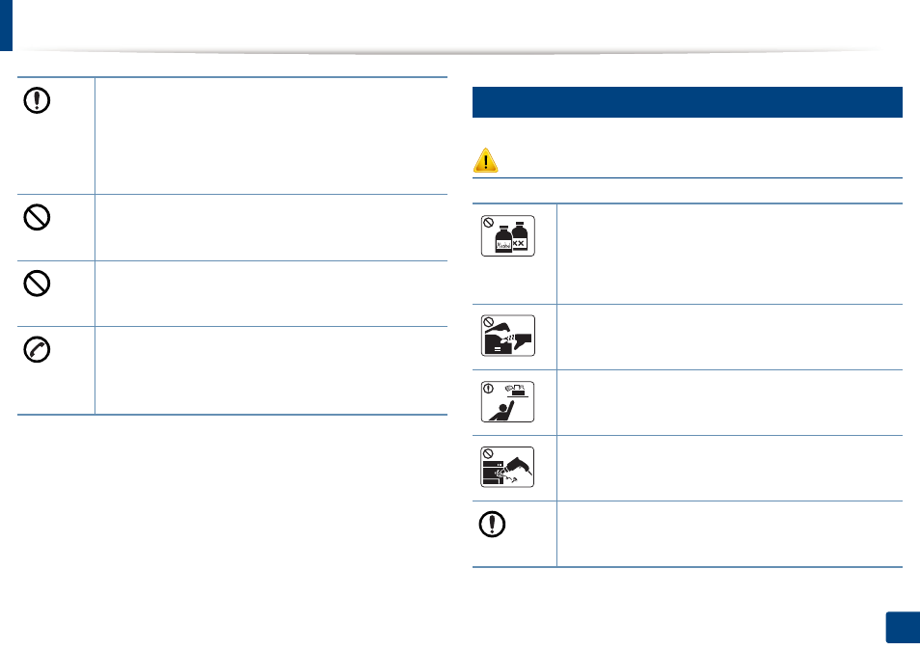Viewport: 920px width, 650px height.
Task: Click the blank cell beside the hand-in-printer pictogram
Action: coord(730,337)
